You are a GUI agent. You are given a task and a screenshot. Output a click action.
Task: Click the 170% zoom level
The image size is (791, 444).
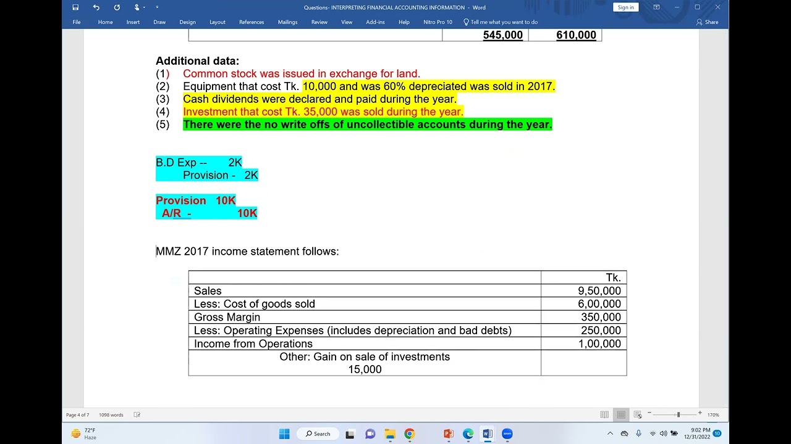click(x=713, y=415)
